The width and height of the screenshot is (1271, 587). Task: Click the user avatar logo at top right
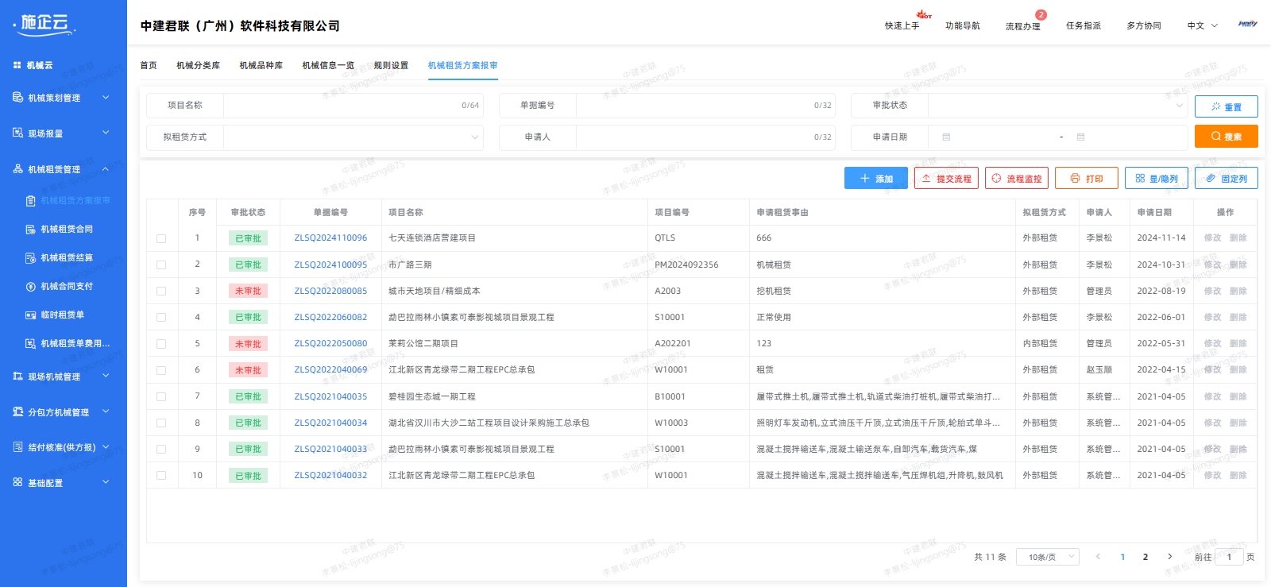point(1247,25)
